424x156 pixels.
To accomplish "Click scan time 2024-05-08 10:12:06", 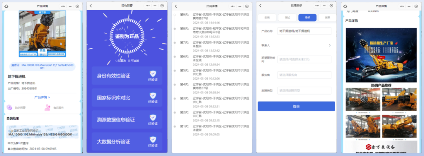I will [x=206, y=79].
